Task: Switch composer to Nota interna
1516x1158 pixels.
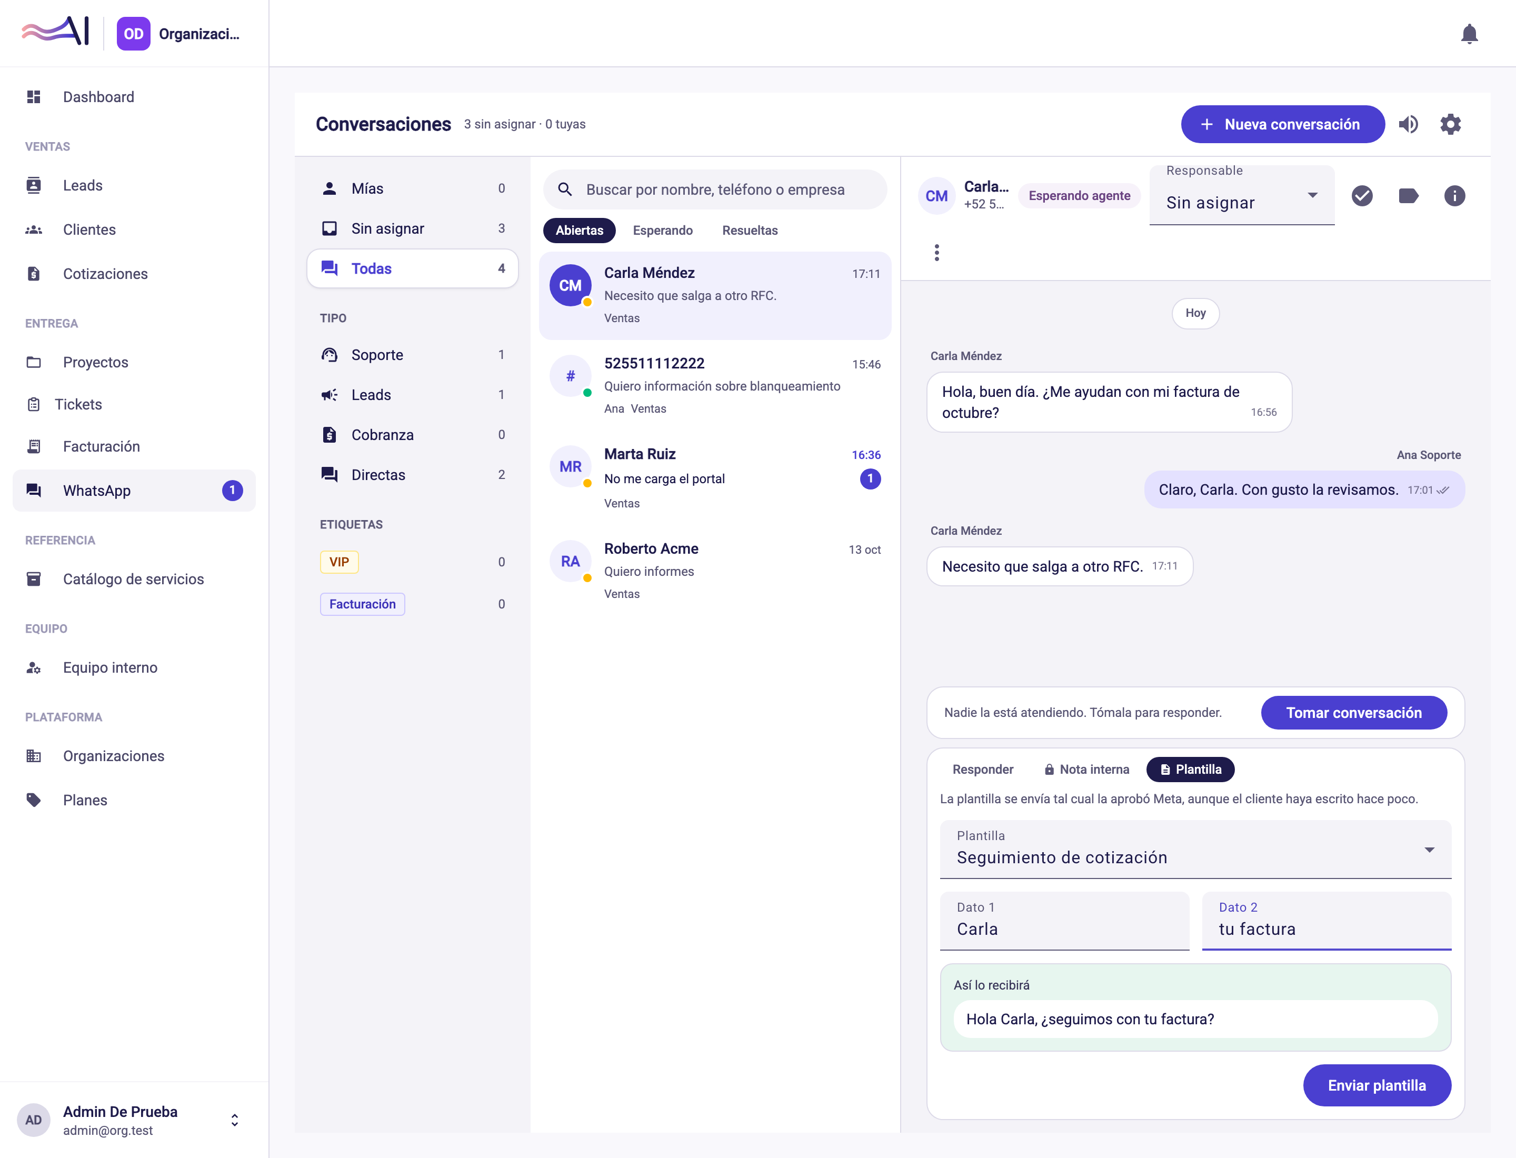Action: 1086,769
